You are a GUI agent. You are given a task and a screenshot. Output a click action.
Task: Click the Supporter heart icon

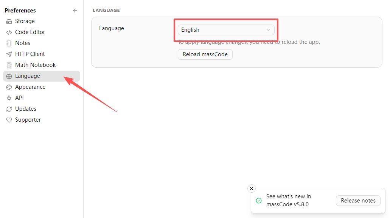click(x=9, y=120)
